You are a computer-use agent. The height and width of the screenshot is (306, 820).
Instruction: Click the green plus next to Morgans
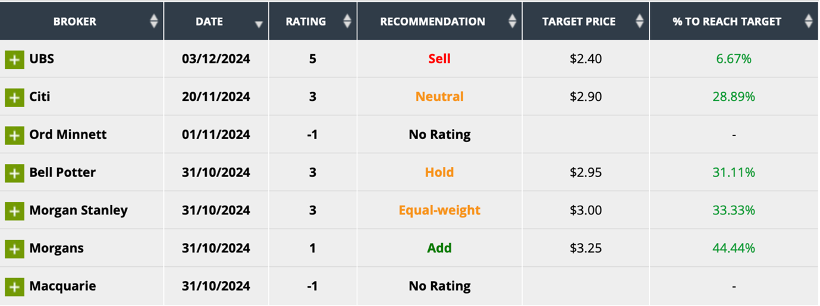15,248
